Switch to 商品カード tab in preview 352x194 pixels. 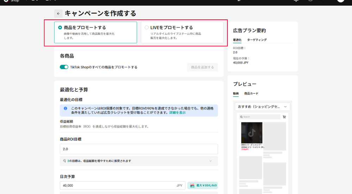[x=251, y=93]
